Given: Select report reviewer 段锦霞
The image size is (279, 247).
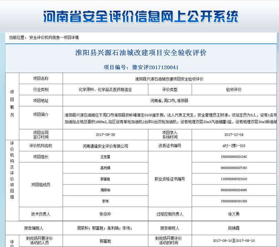Looking at the screenshot, I should [x=234, y=228].
